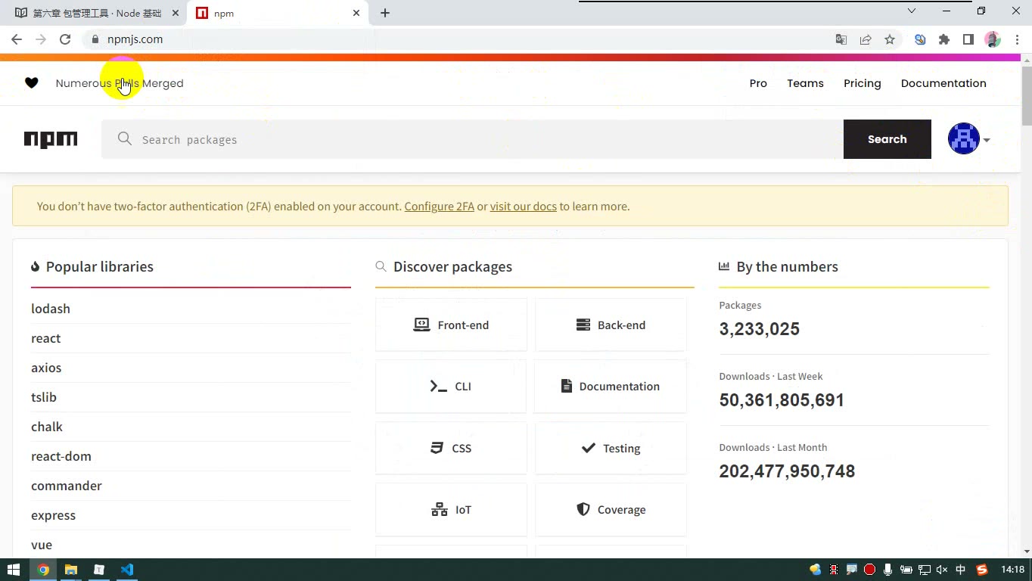
Task: Browse Testing packages
Action: [x=611, y=448]
